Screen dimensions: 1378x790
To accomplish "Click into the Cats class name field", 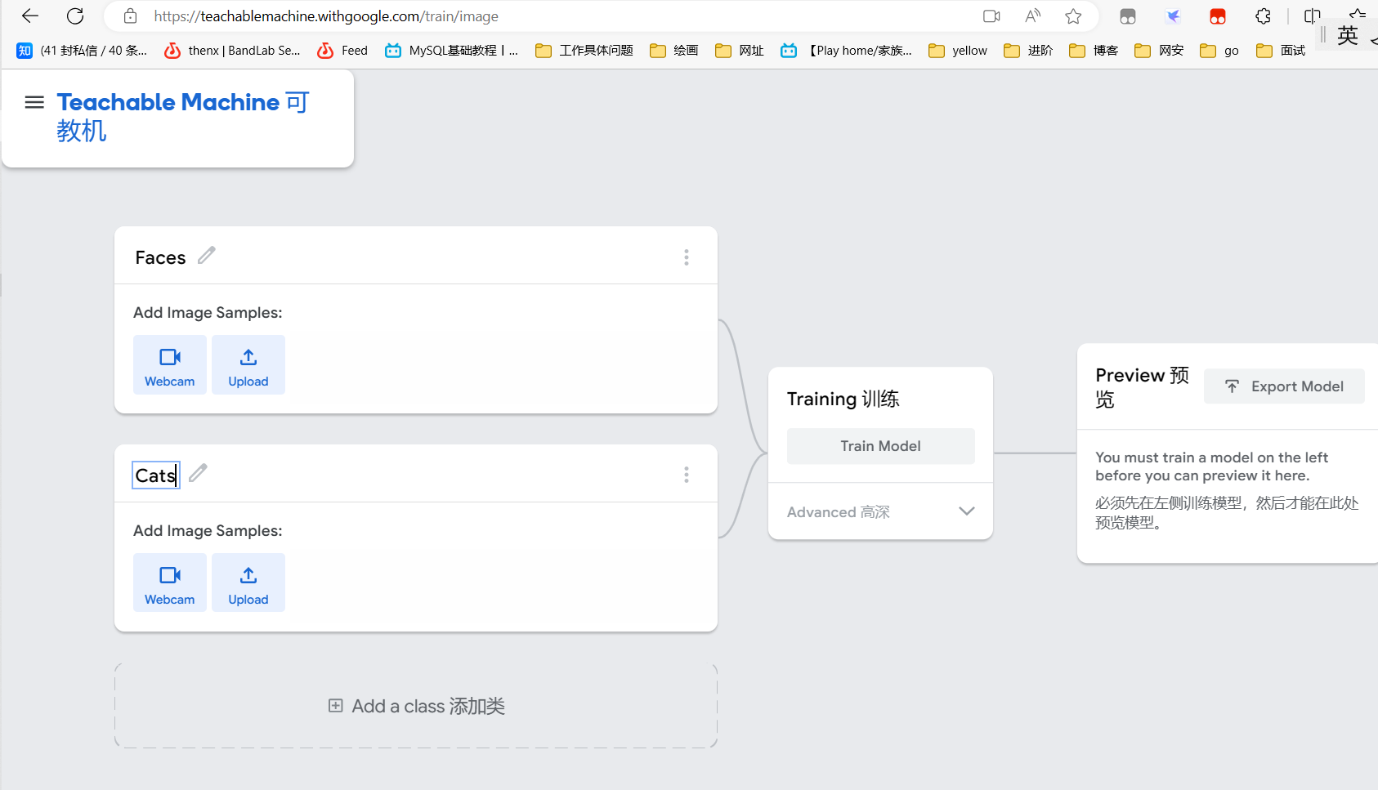I will [155, 475].
